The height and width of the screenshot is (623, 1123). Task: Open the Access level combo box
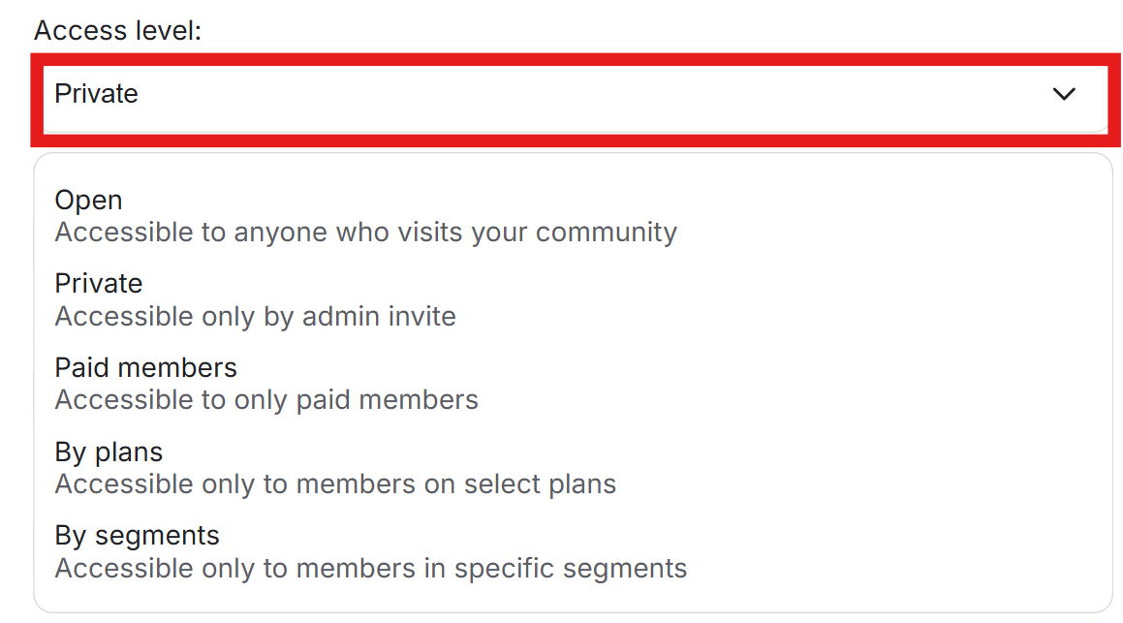pyautogui.click(x=574, y=94)
